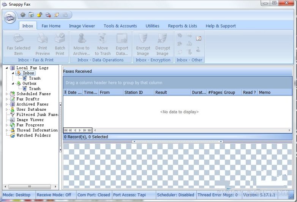
Task: Expand the Thread Information tree node
Action: (x=7, y=130)
